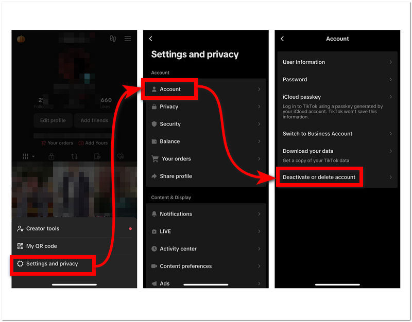Go back from the Account screen
Screen dimensions: 412x322
click(x=282, y=39)
